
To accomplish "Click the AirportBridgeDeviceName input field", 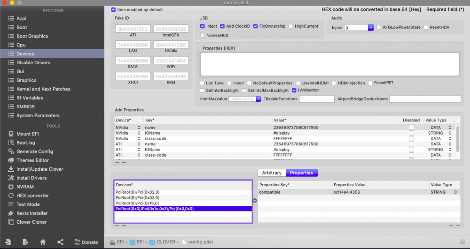I will pos(425,99).
